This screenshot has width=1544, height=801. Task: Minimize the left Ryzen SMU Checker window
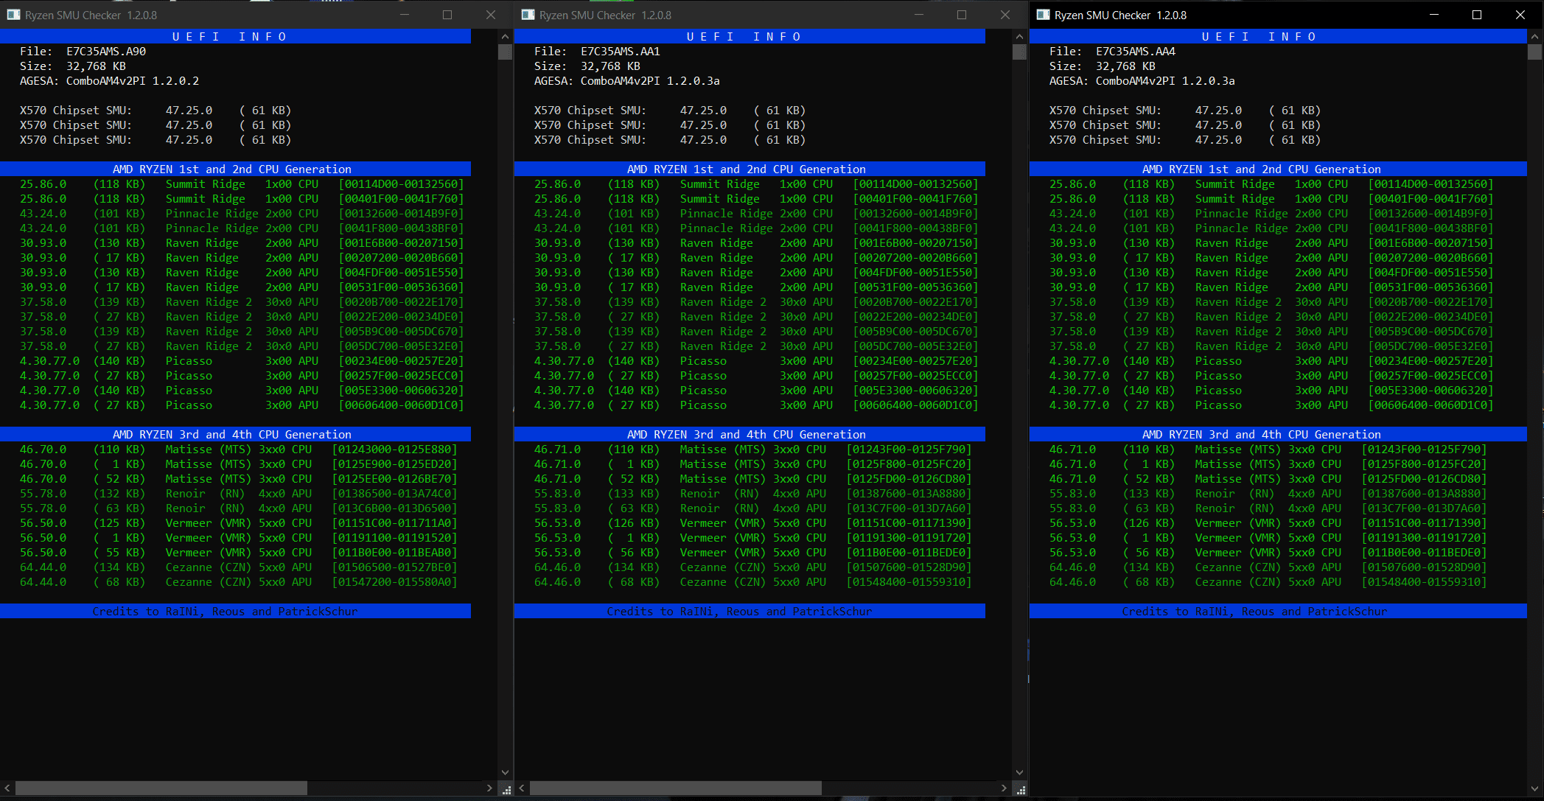405,15
